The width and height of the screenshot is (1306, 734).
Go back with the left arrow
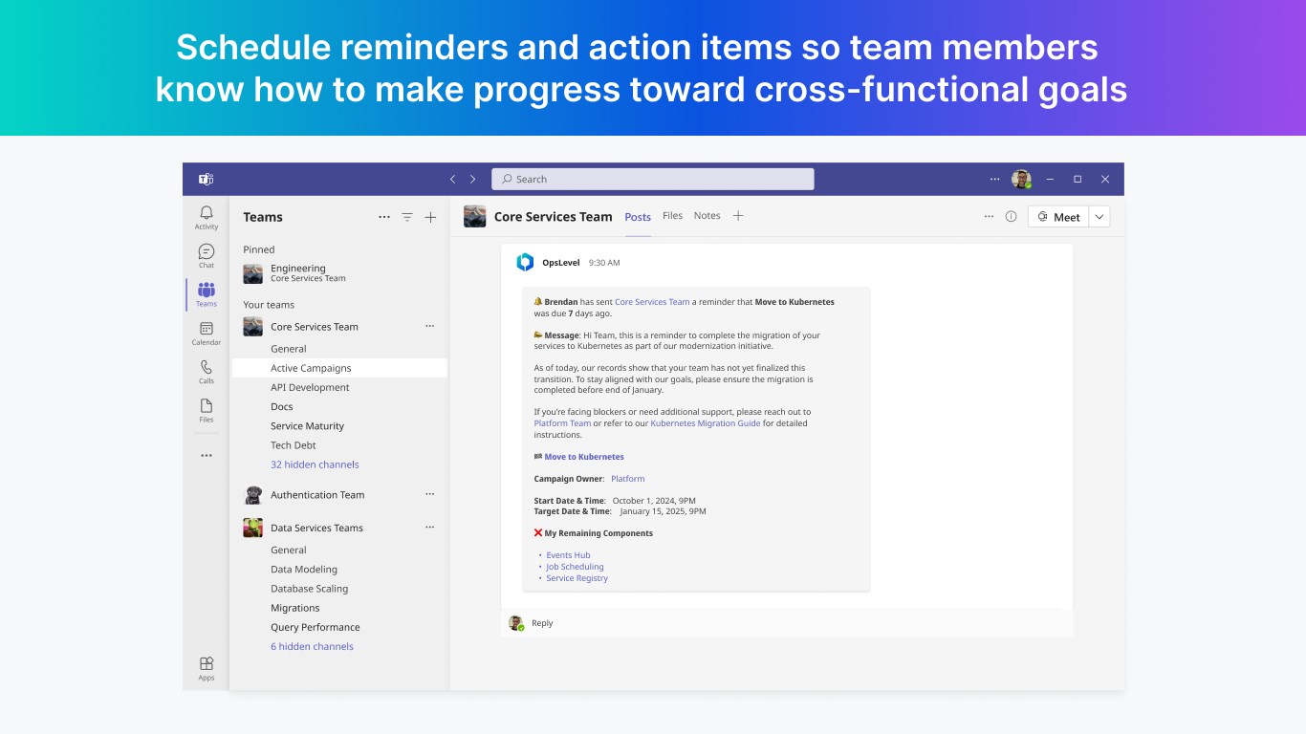point(453,179)
